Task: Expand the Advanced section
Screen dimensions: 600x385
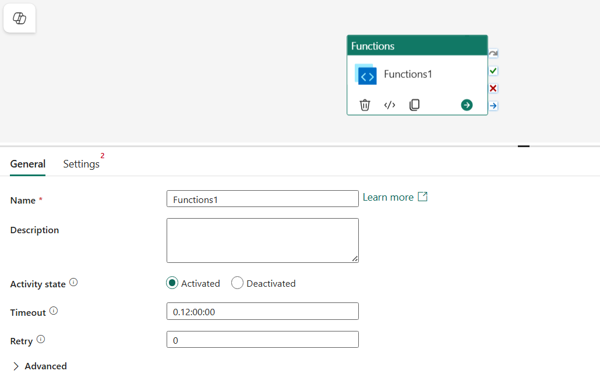Action: [x=40, y=366]
